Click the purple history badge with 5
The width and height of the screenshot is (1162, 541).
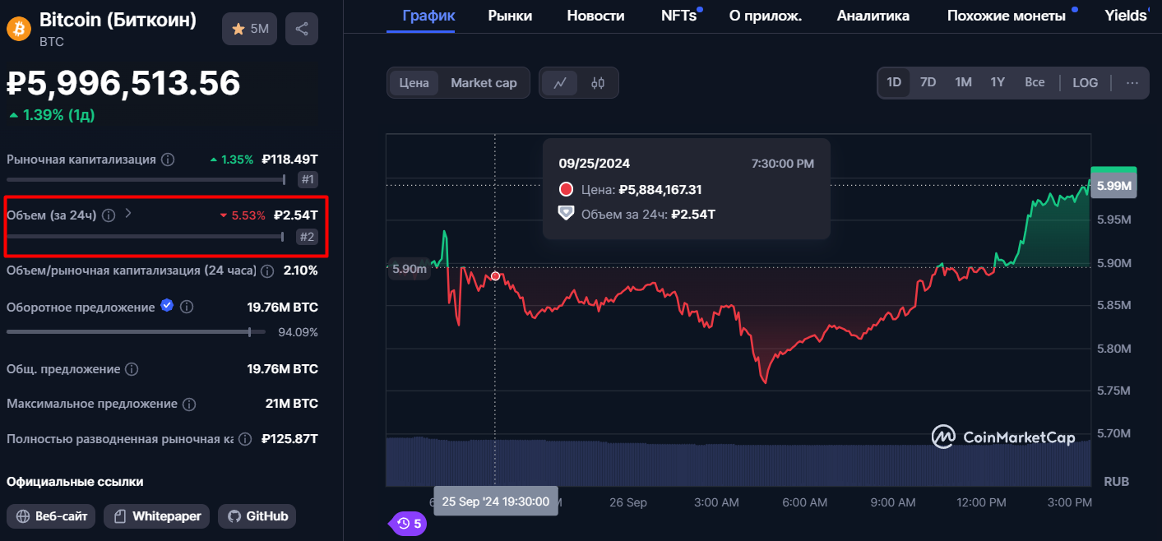(x=407, y=523)
